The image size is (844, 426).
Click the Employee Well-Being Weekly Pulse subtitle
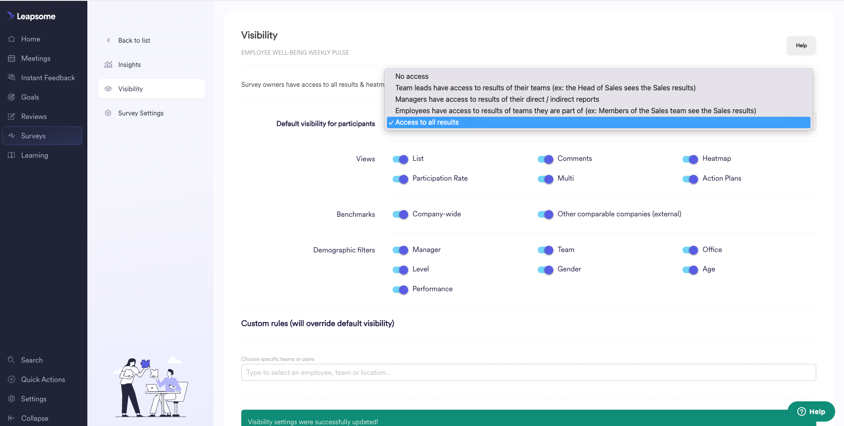point(295,52)
